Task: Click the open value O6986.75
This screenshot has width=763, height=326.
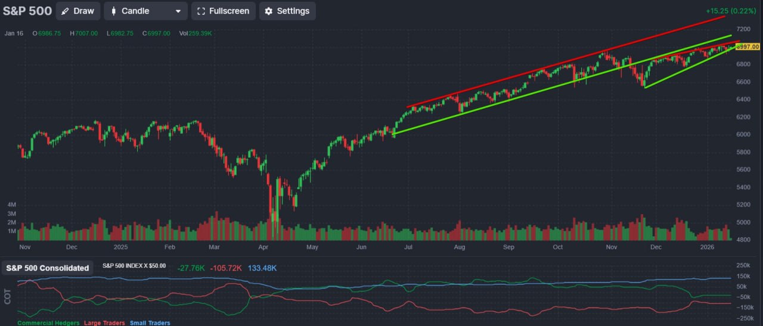Action: [46, 33]
